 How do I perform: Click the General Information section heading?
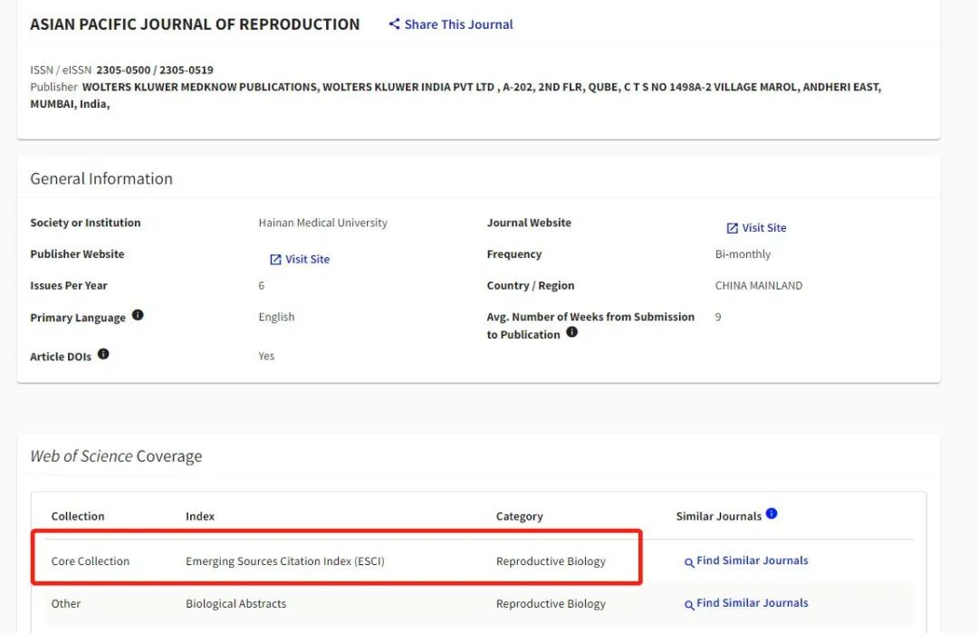(x=101, y=178)
